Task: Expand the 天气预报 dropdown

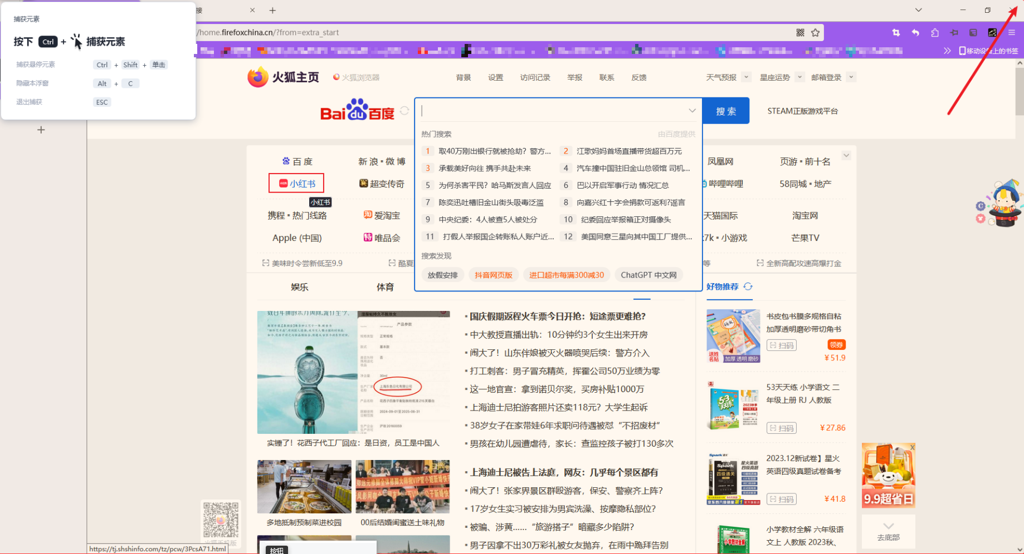Action: (746, 77)
